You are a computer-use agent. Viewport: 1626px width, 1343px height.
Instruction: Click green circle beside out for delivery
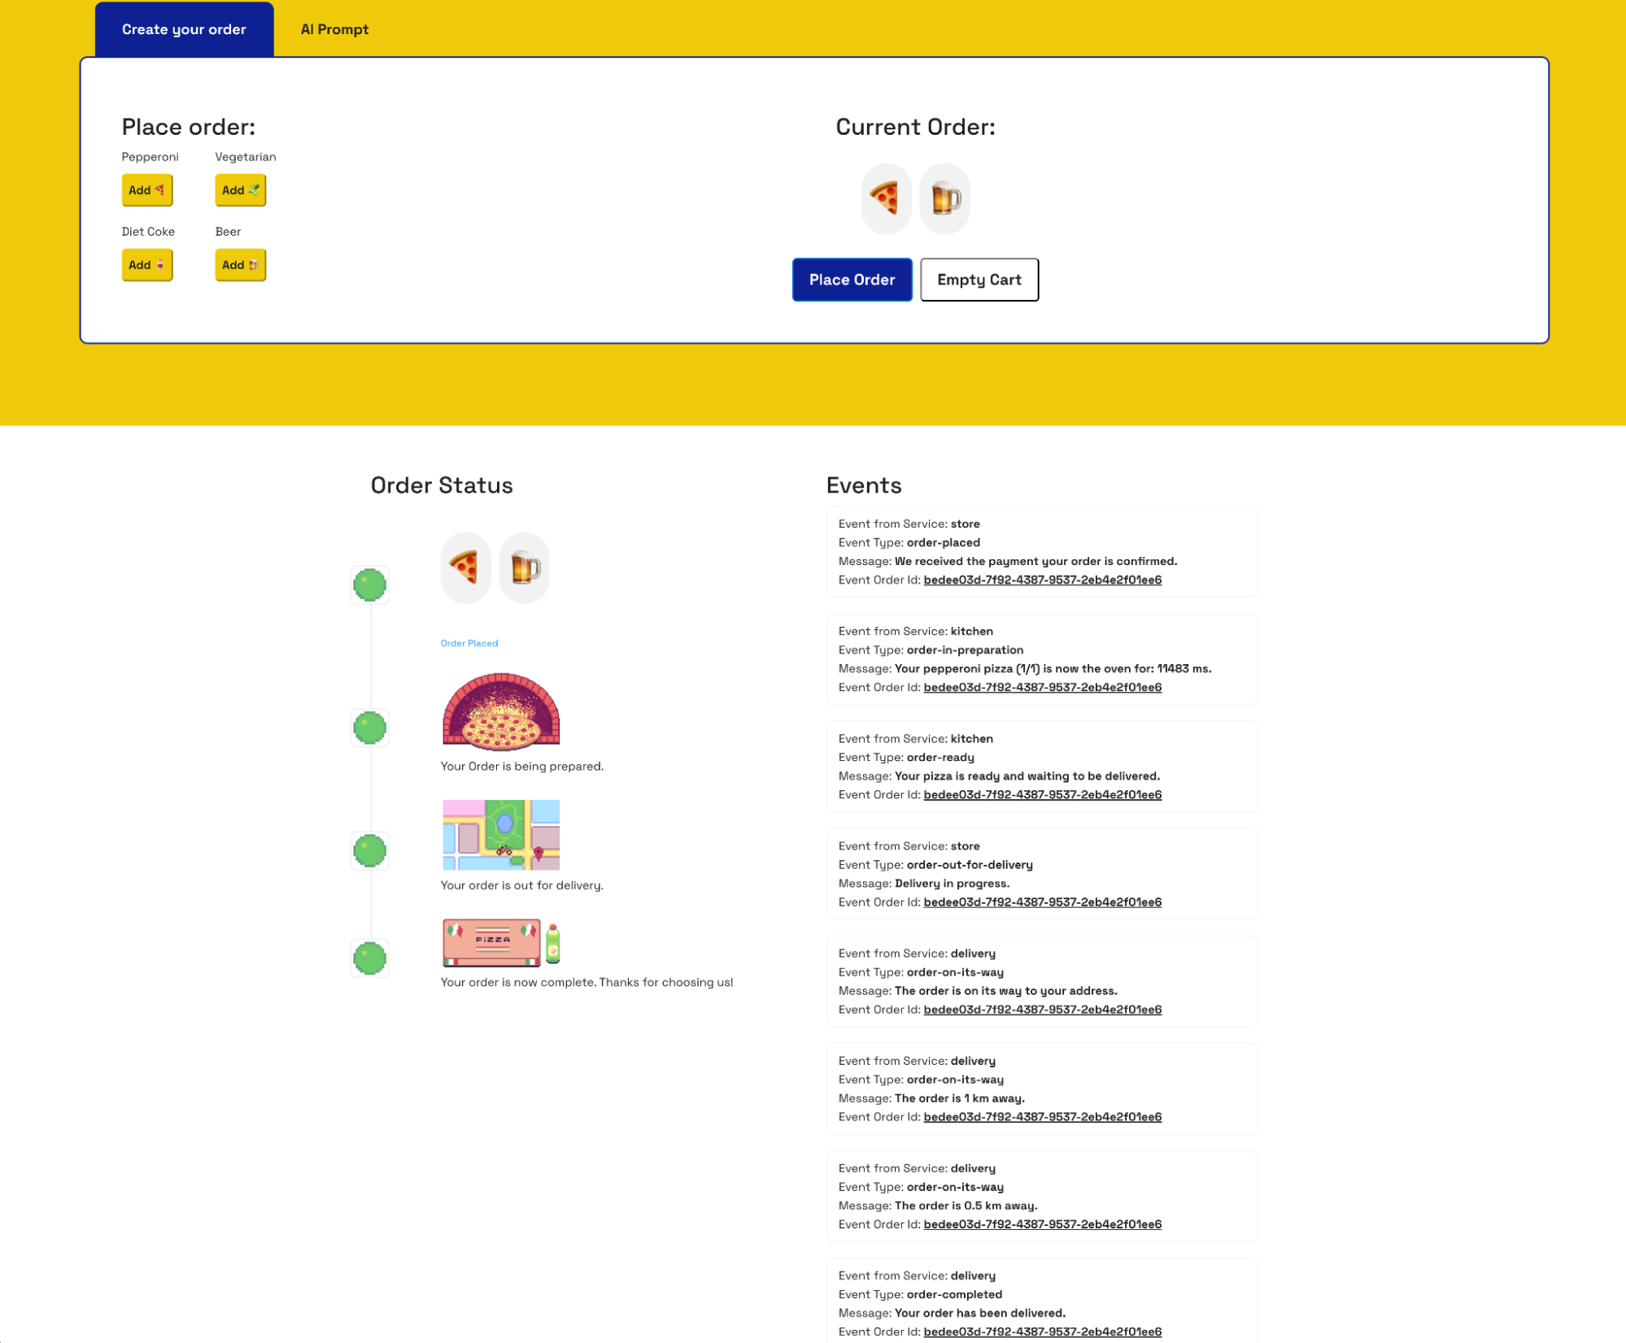[369, 850]
